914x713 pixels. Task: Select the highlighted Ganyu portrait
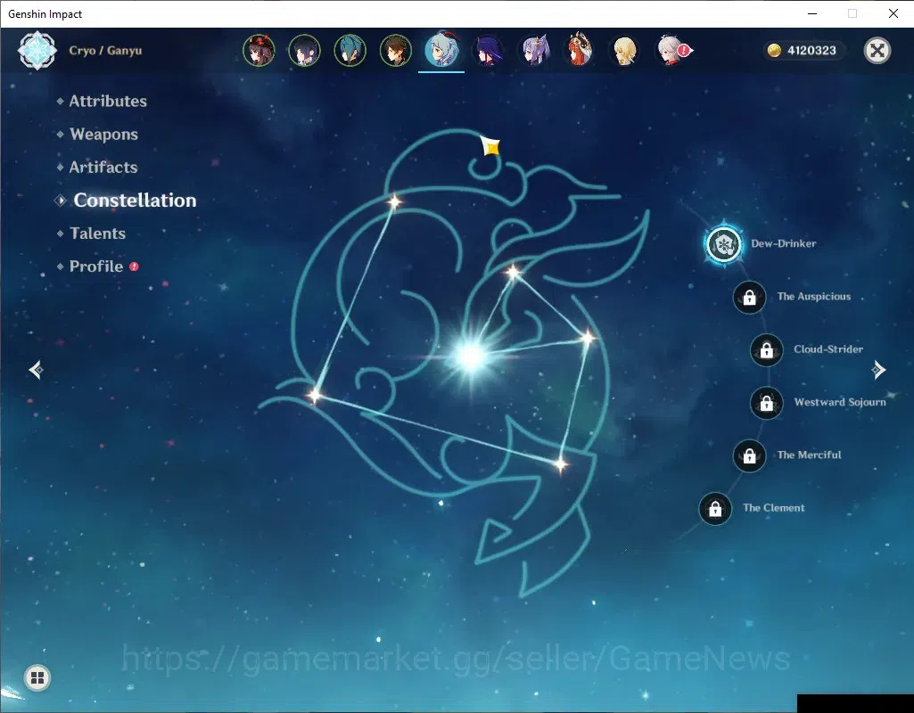441,50
